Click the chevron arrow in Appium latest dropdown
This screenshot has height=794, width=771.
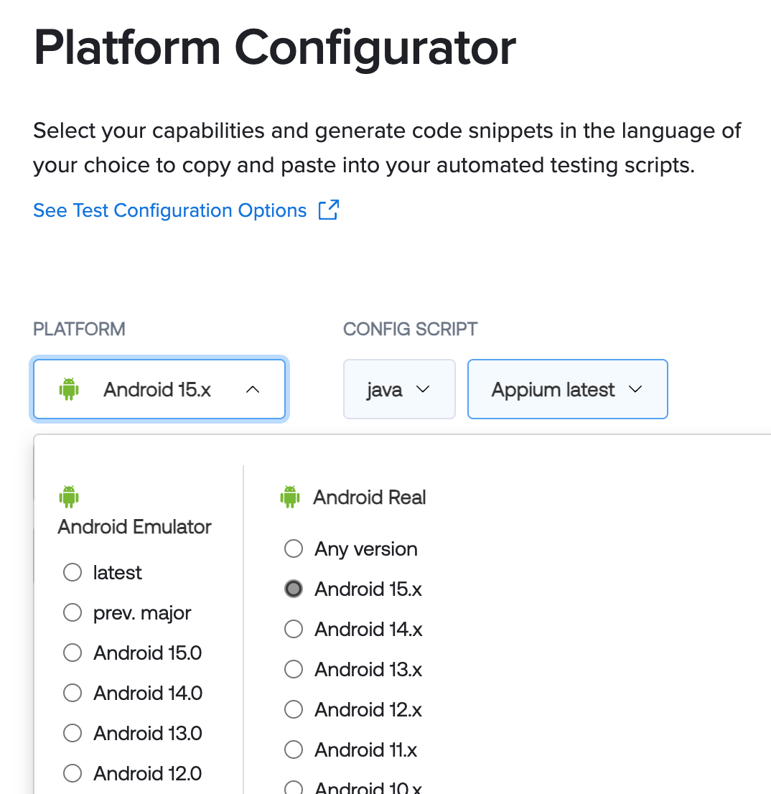click(635, 389)
